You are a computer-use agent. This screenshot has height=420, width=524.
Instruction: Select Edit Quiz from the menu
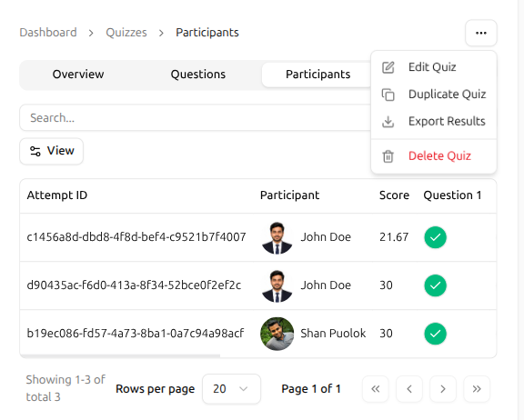[x=434, y=67]
